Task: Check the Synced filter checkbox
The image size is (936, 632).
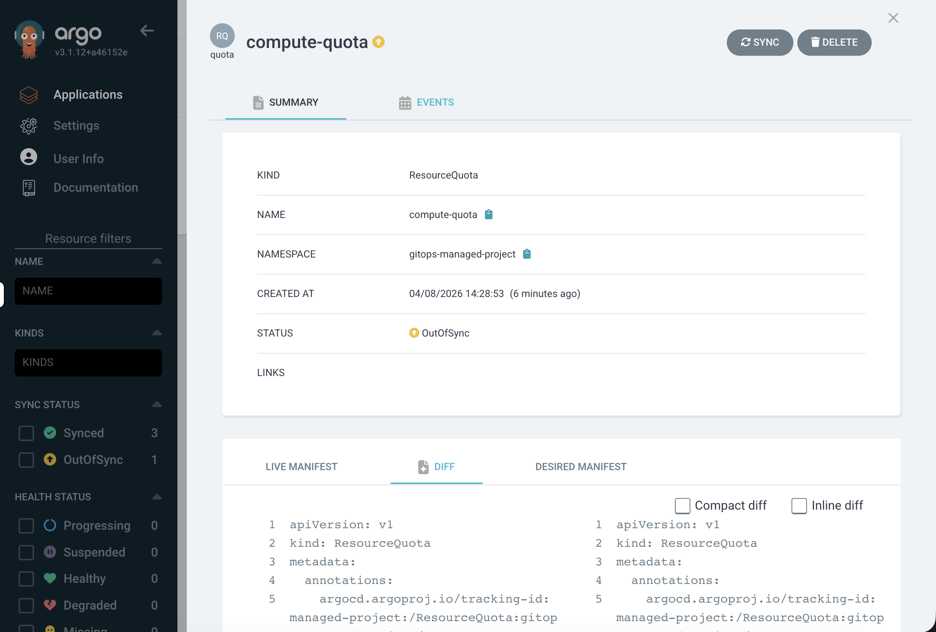Action: pos(27,433)
